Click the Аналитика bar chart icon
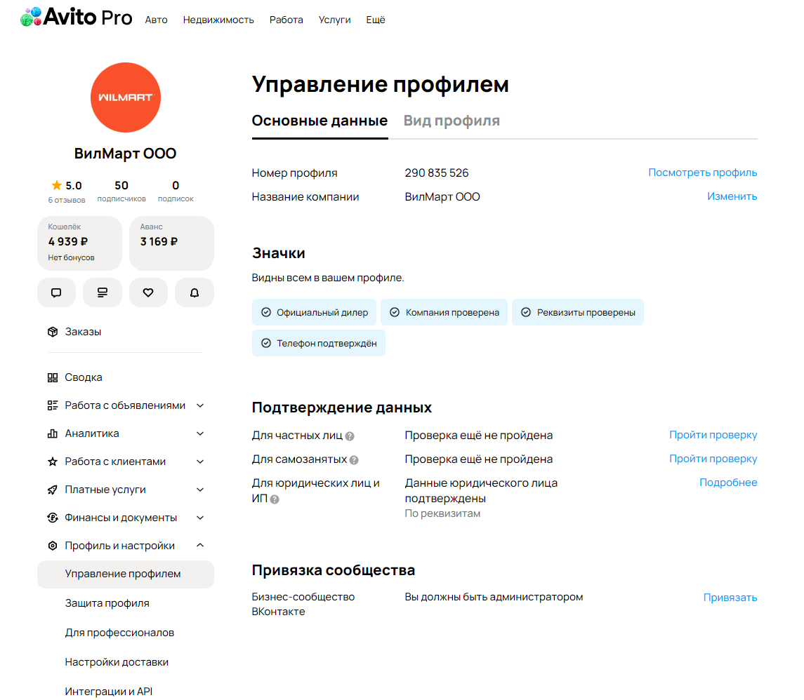The height and width of the screenshot is (700, 804). pos(52,433)
